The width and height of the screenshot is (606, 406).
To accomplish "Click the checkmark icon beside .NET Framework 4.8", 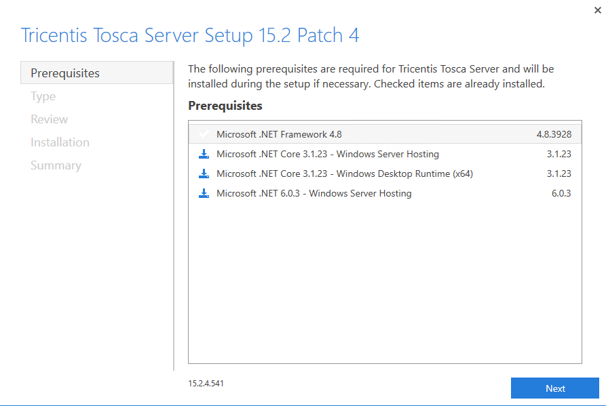I will point(204,134).
